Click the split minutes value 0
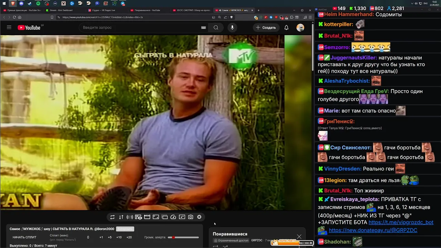 tap(88, 237)
